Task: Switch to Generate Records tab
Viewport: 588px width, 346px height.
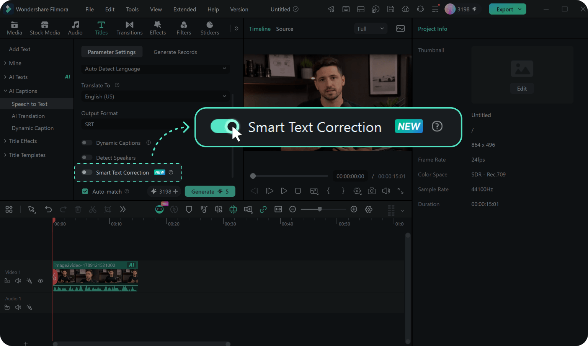Action: click(x=175, y=52)
